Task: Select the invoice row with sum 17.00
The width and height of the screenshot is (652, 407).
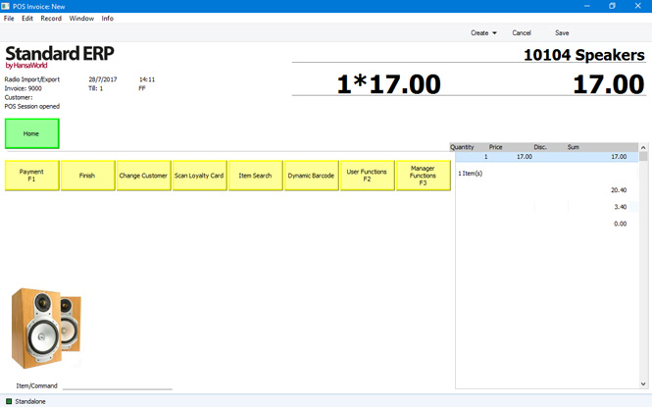Action: click(547, 157)
